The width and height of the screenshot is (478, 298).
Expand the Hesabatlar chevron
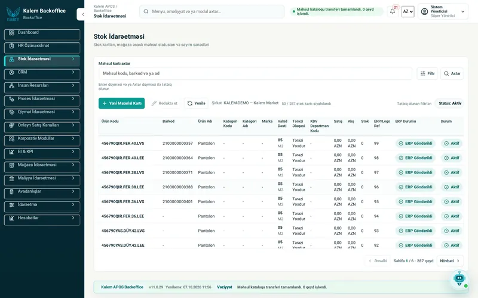click(73, 218)
